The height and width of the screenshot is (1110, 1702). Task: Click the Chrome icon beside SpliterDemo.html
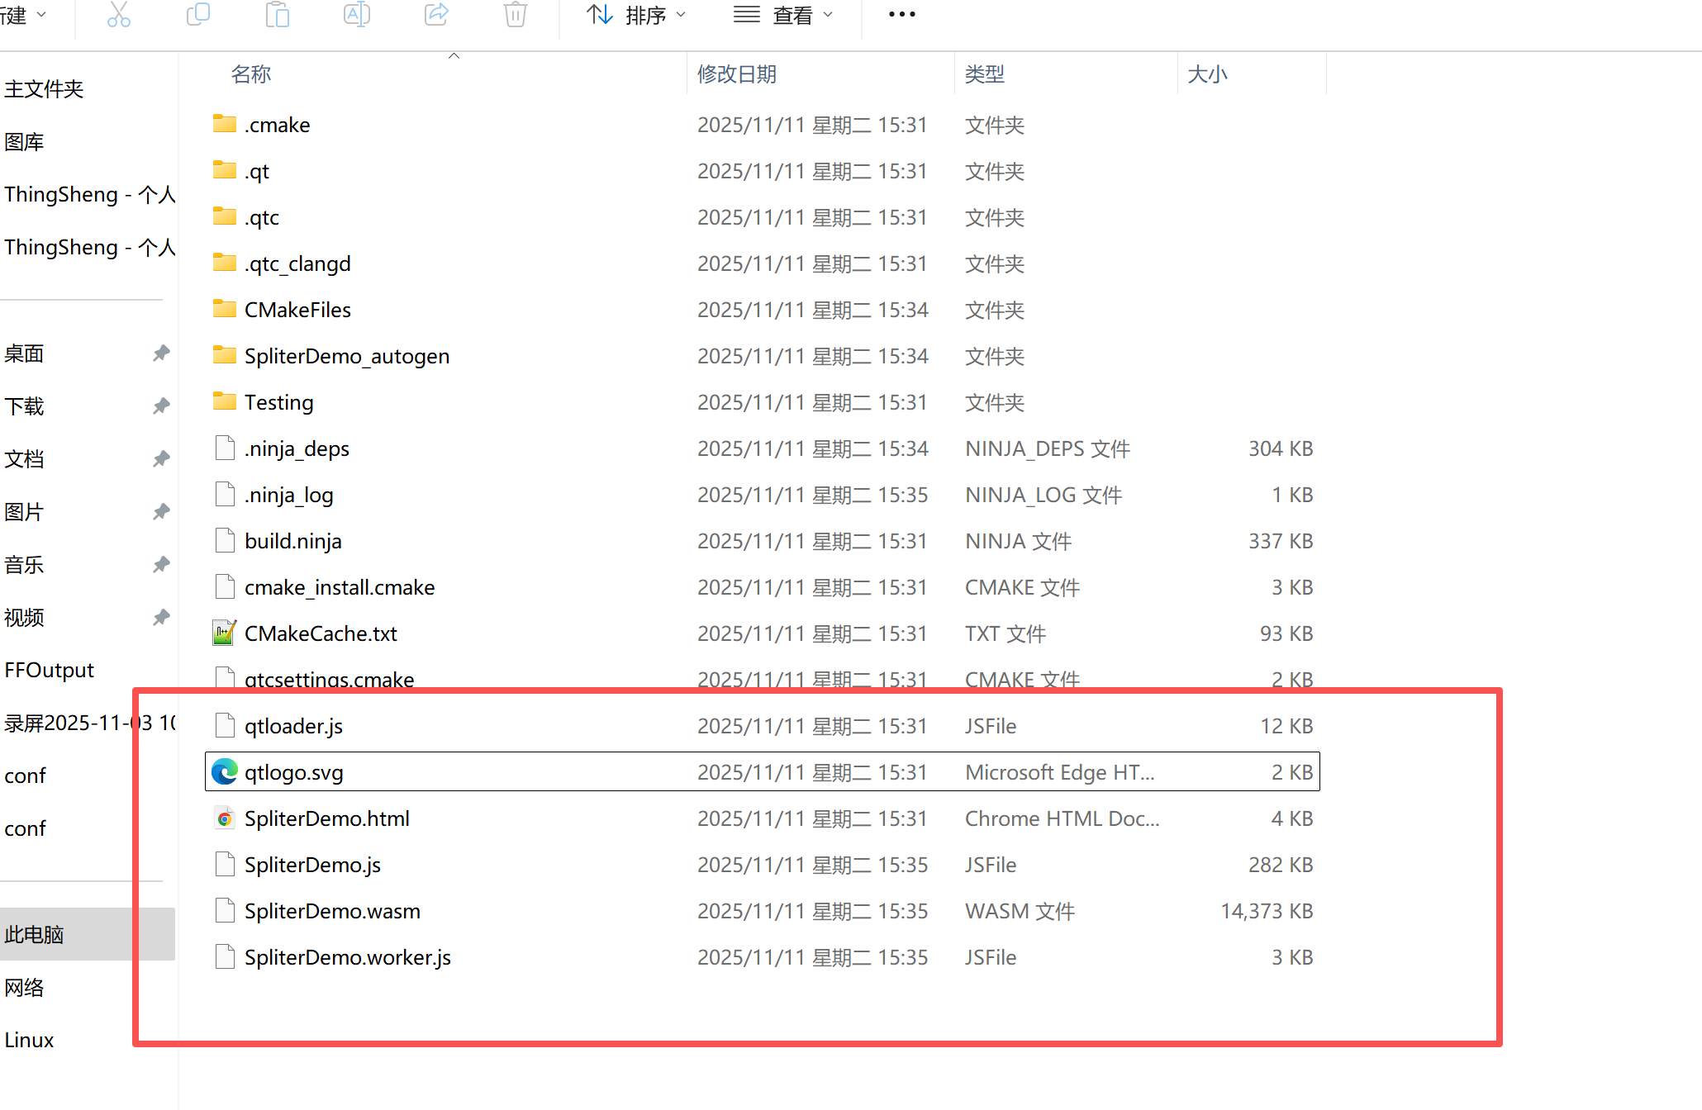click(x=224, y=818)
